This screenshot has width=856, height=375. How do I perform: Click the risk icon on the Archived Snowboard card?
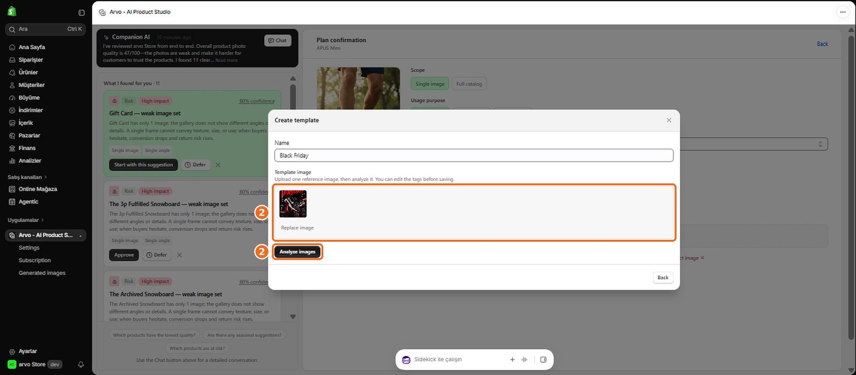[114, 281]
